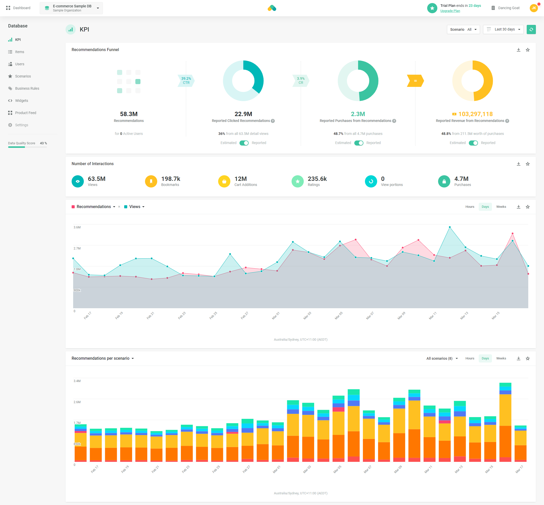
Task: Download the Recommendations Funnel chart
Action: point(518,50)
